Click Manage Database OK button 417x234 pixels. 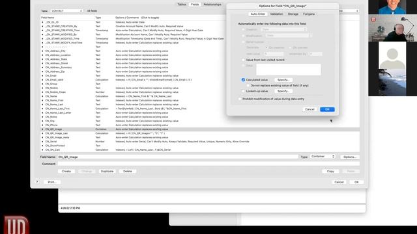tap(356, 182)
